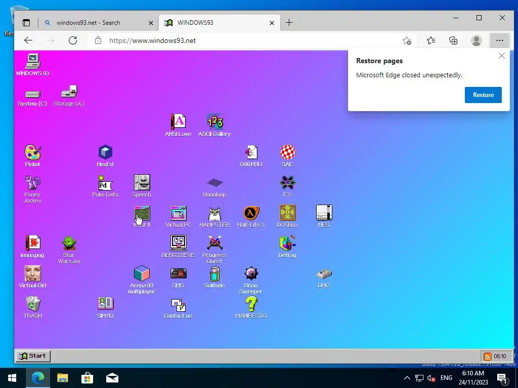The width and height of the screenshot is (518, 388).
Task: Click the RSS feed icon in Windows 93 tray
Action: coord(487,356)
